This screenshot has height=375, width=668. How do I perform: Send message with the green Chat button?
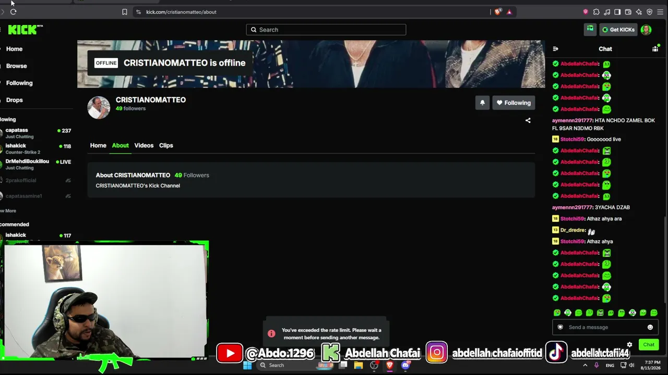pos(649,345)
